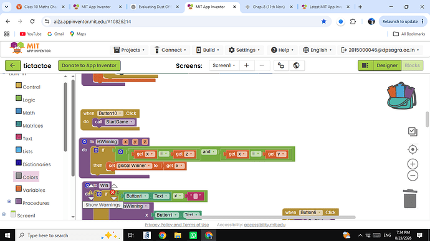Open WhatsApp from the taskbar
This screenshot has height=241, width=430.
tap(193, 235)
